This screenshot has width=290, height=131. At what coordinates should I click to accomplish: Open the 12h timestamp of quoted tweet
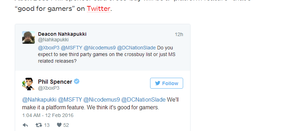pyautogui.click(x=179, y=34)
